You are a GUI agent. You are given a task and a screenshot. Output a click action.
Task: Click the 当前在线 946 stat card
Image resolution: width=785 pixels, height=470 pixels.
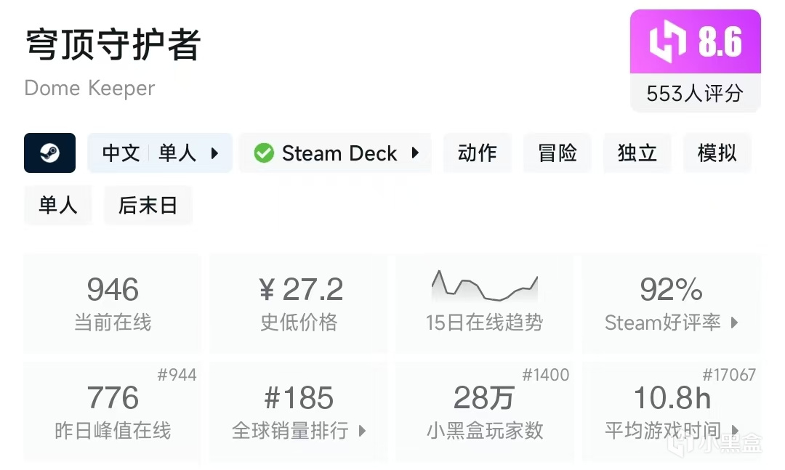pos(113,303)
